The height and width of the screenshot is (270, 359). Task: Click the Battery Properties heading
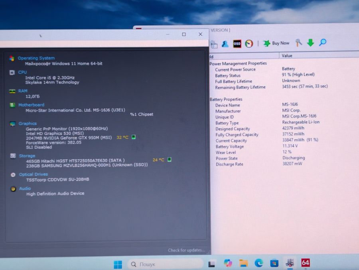226,99
